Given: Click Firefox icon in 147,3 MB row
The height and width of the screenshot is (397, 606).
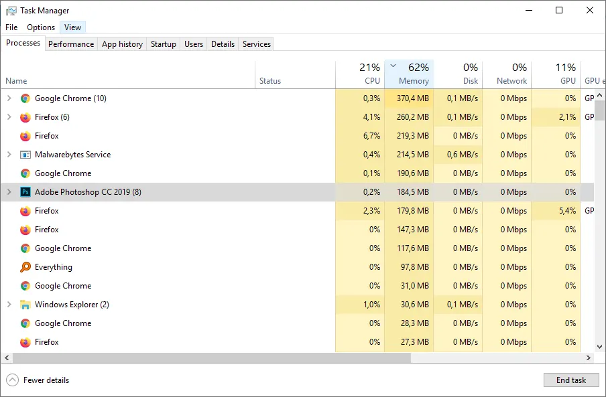Looking at the screenshot, I should click(x=25, y=230).
